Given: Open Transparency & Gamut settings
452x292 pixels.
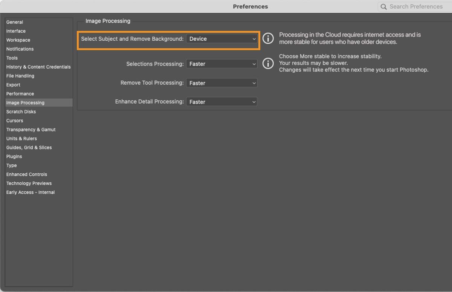Looking at the screenshot, I should pyautogui.click(x=31, y=129).
